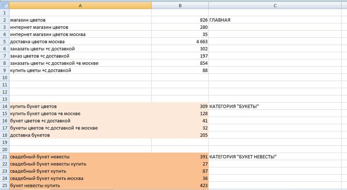Screen dimensions: 347x190
Task: Select row 14 header
Action: click(4, 106)
